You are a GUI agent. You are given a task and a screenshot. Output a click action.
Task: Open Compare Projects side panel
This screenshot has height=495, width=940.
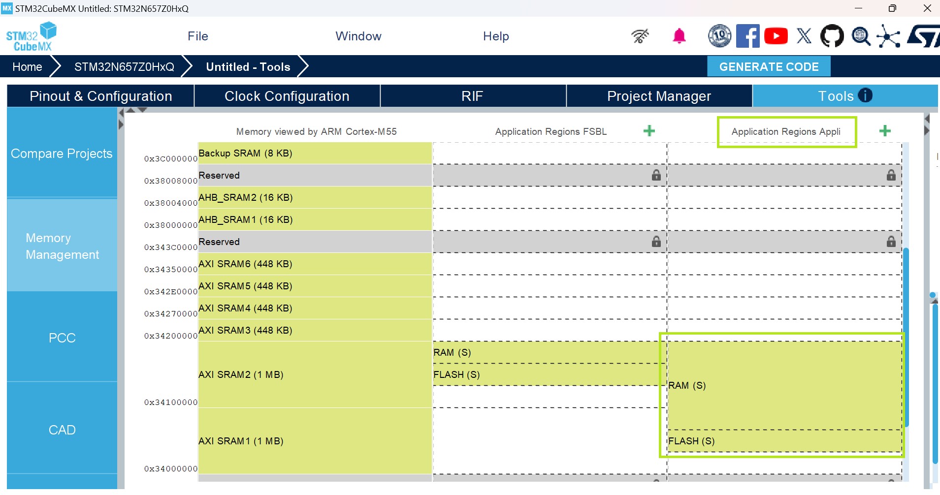click(62, 154)
